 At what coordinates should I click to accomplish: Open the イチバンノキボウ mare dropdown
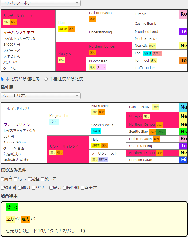(41, 3)
